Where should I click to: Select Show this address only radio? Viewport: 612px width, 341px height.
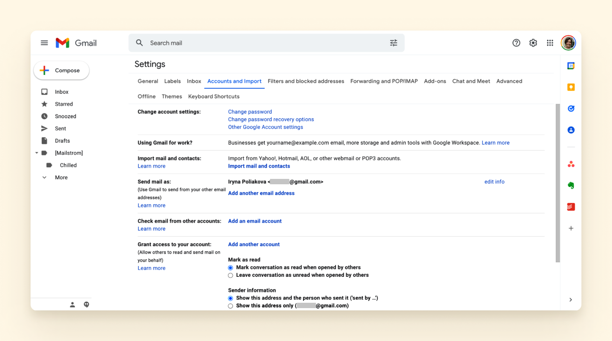point(231,306)
